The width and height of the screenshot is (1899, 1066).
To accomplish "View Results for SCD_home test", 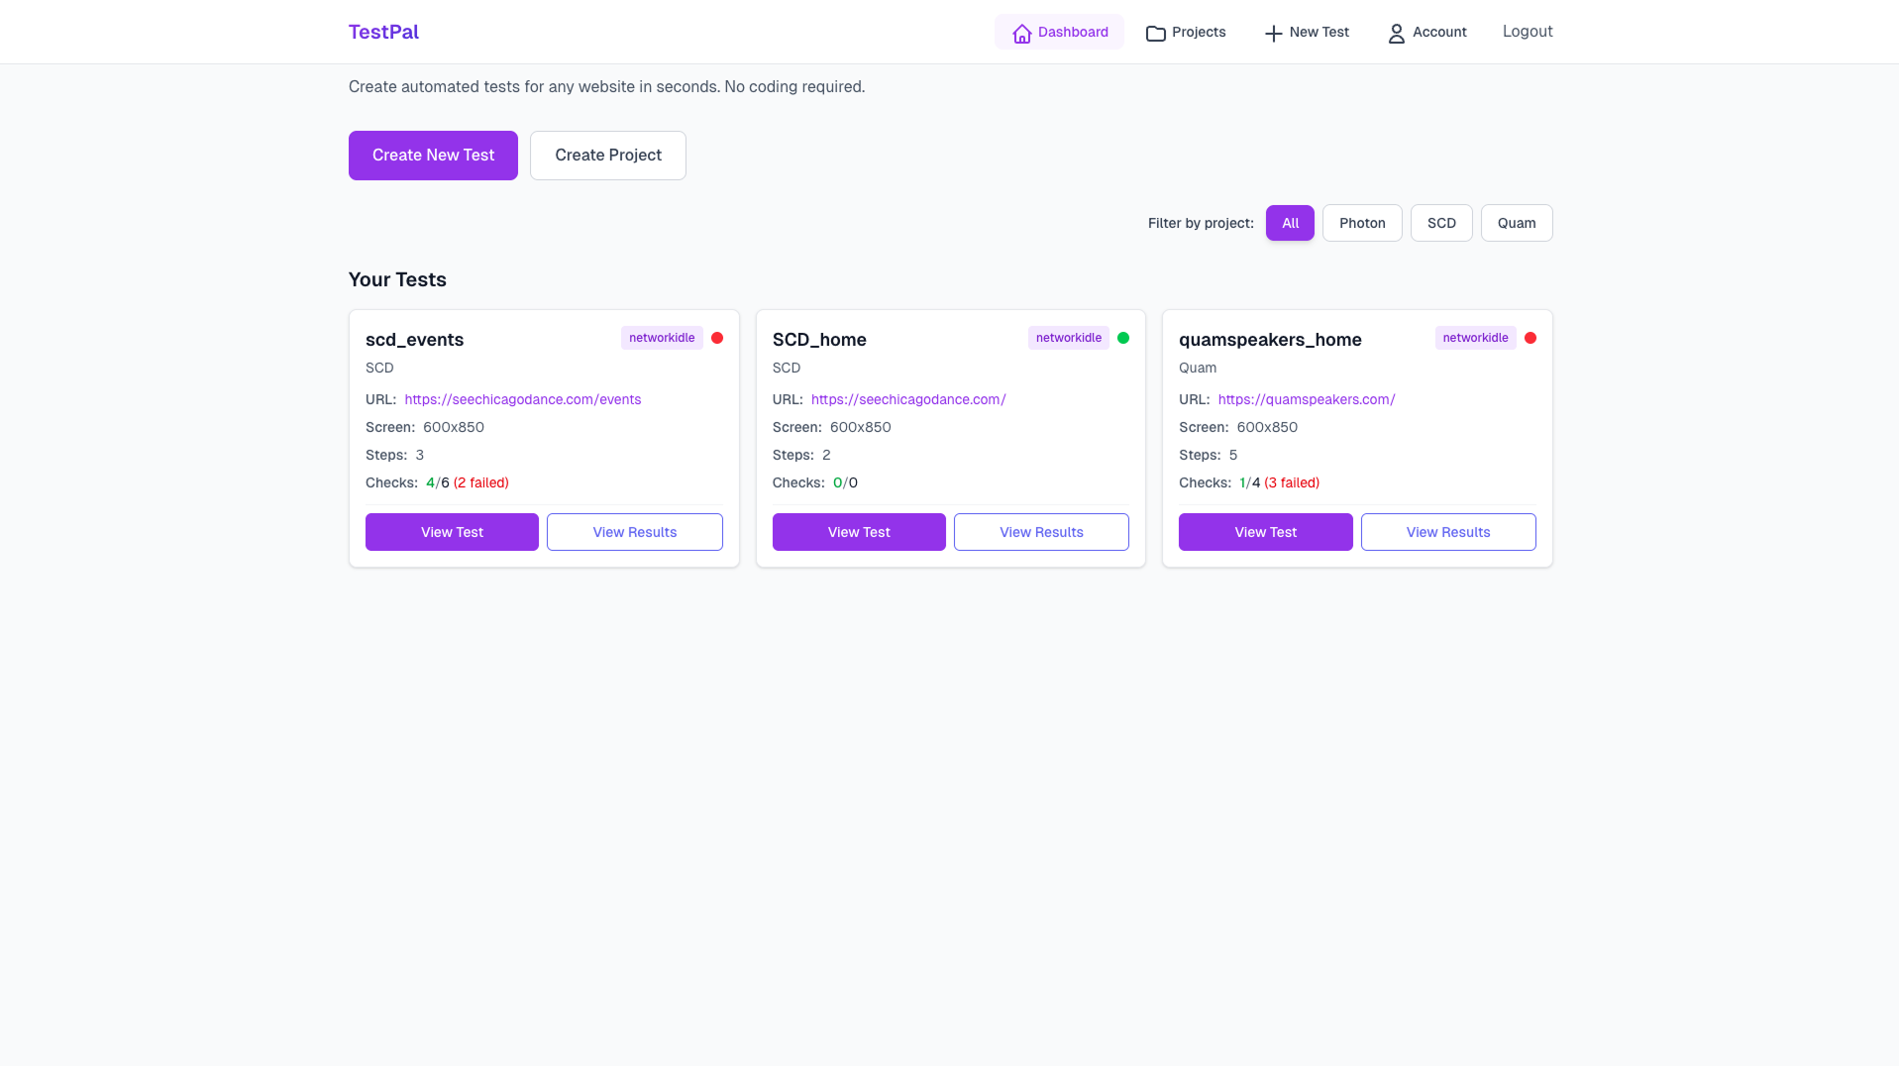I will tap(1041, 532).
